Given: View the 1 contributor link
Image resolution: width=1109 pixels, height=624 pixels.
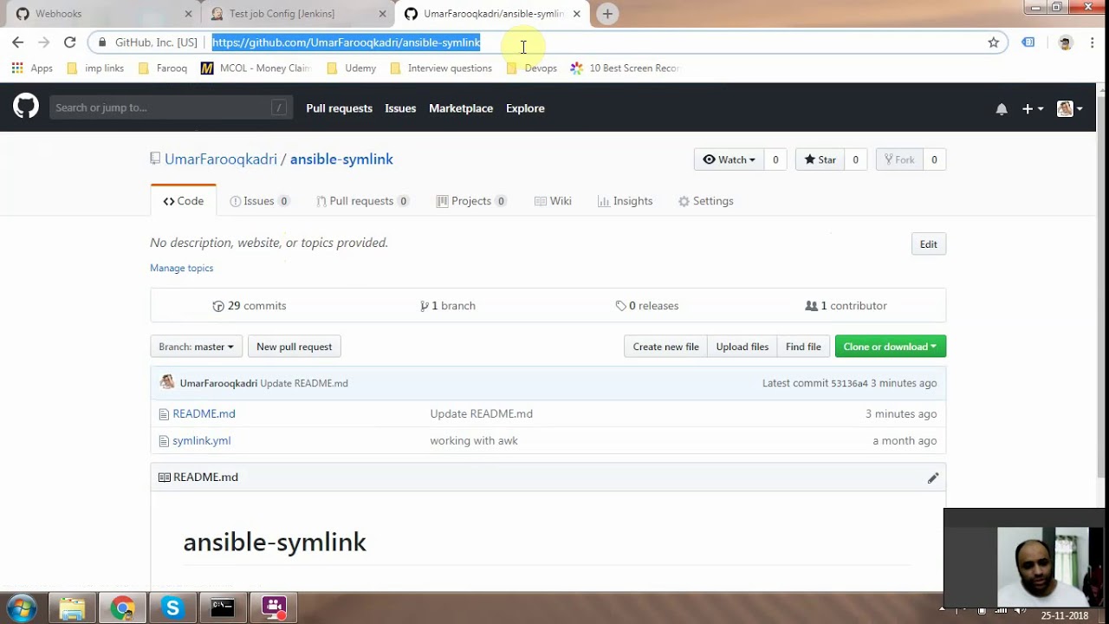Looking at the screenshot, I should coord(846,306).
